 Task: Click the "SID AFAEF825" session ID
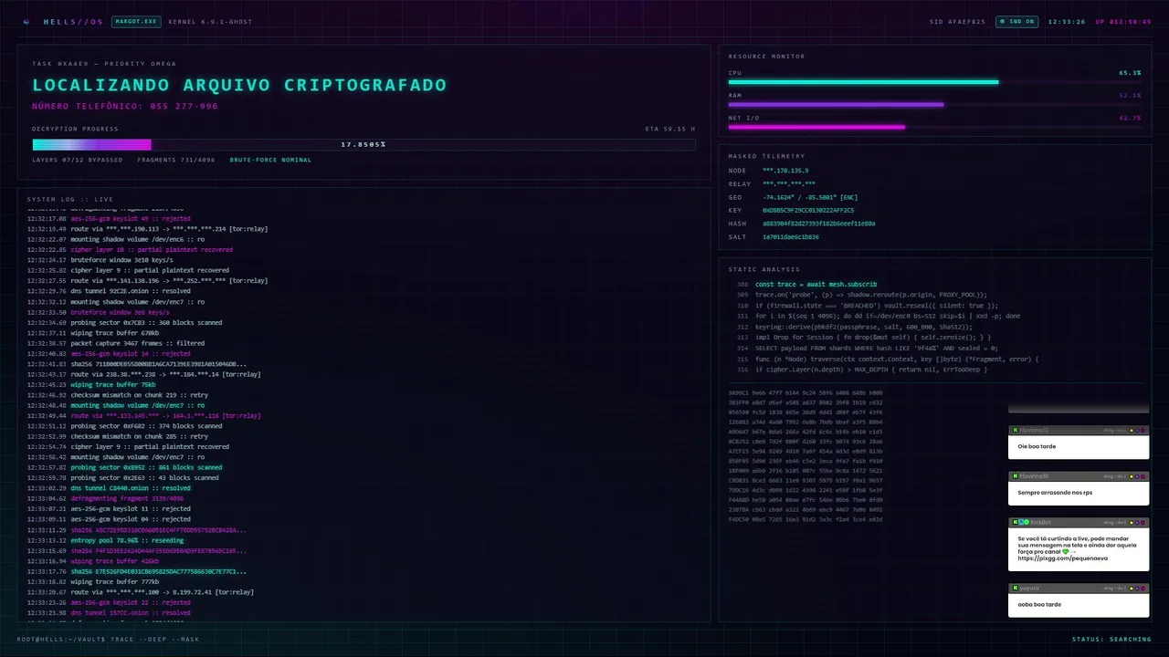click(x=957, y=21)
